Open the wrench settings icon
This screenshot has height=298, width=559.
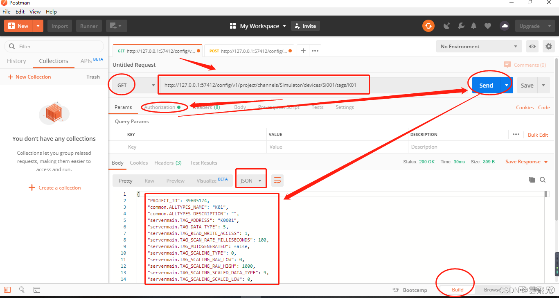461,26
